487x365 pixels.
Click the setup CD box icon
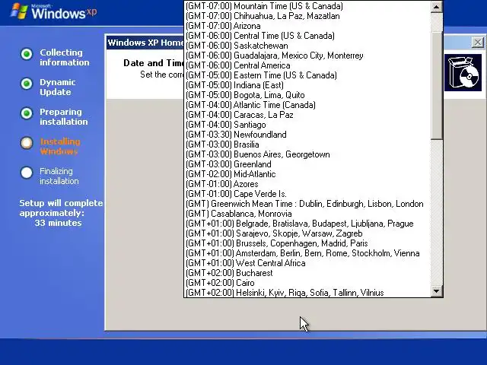[463, 73]
